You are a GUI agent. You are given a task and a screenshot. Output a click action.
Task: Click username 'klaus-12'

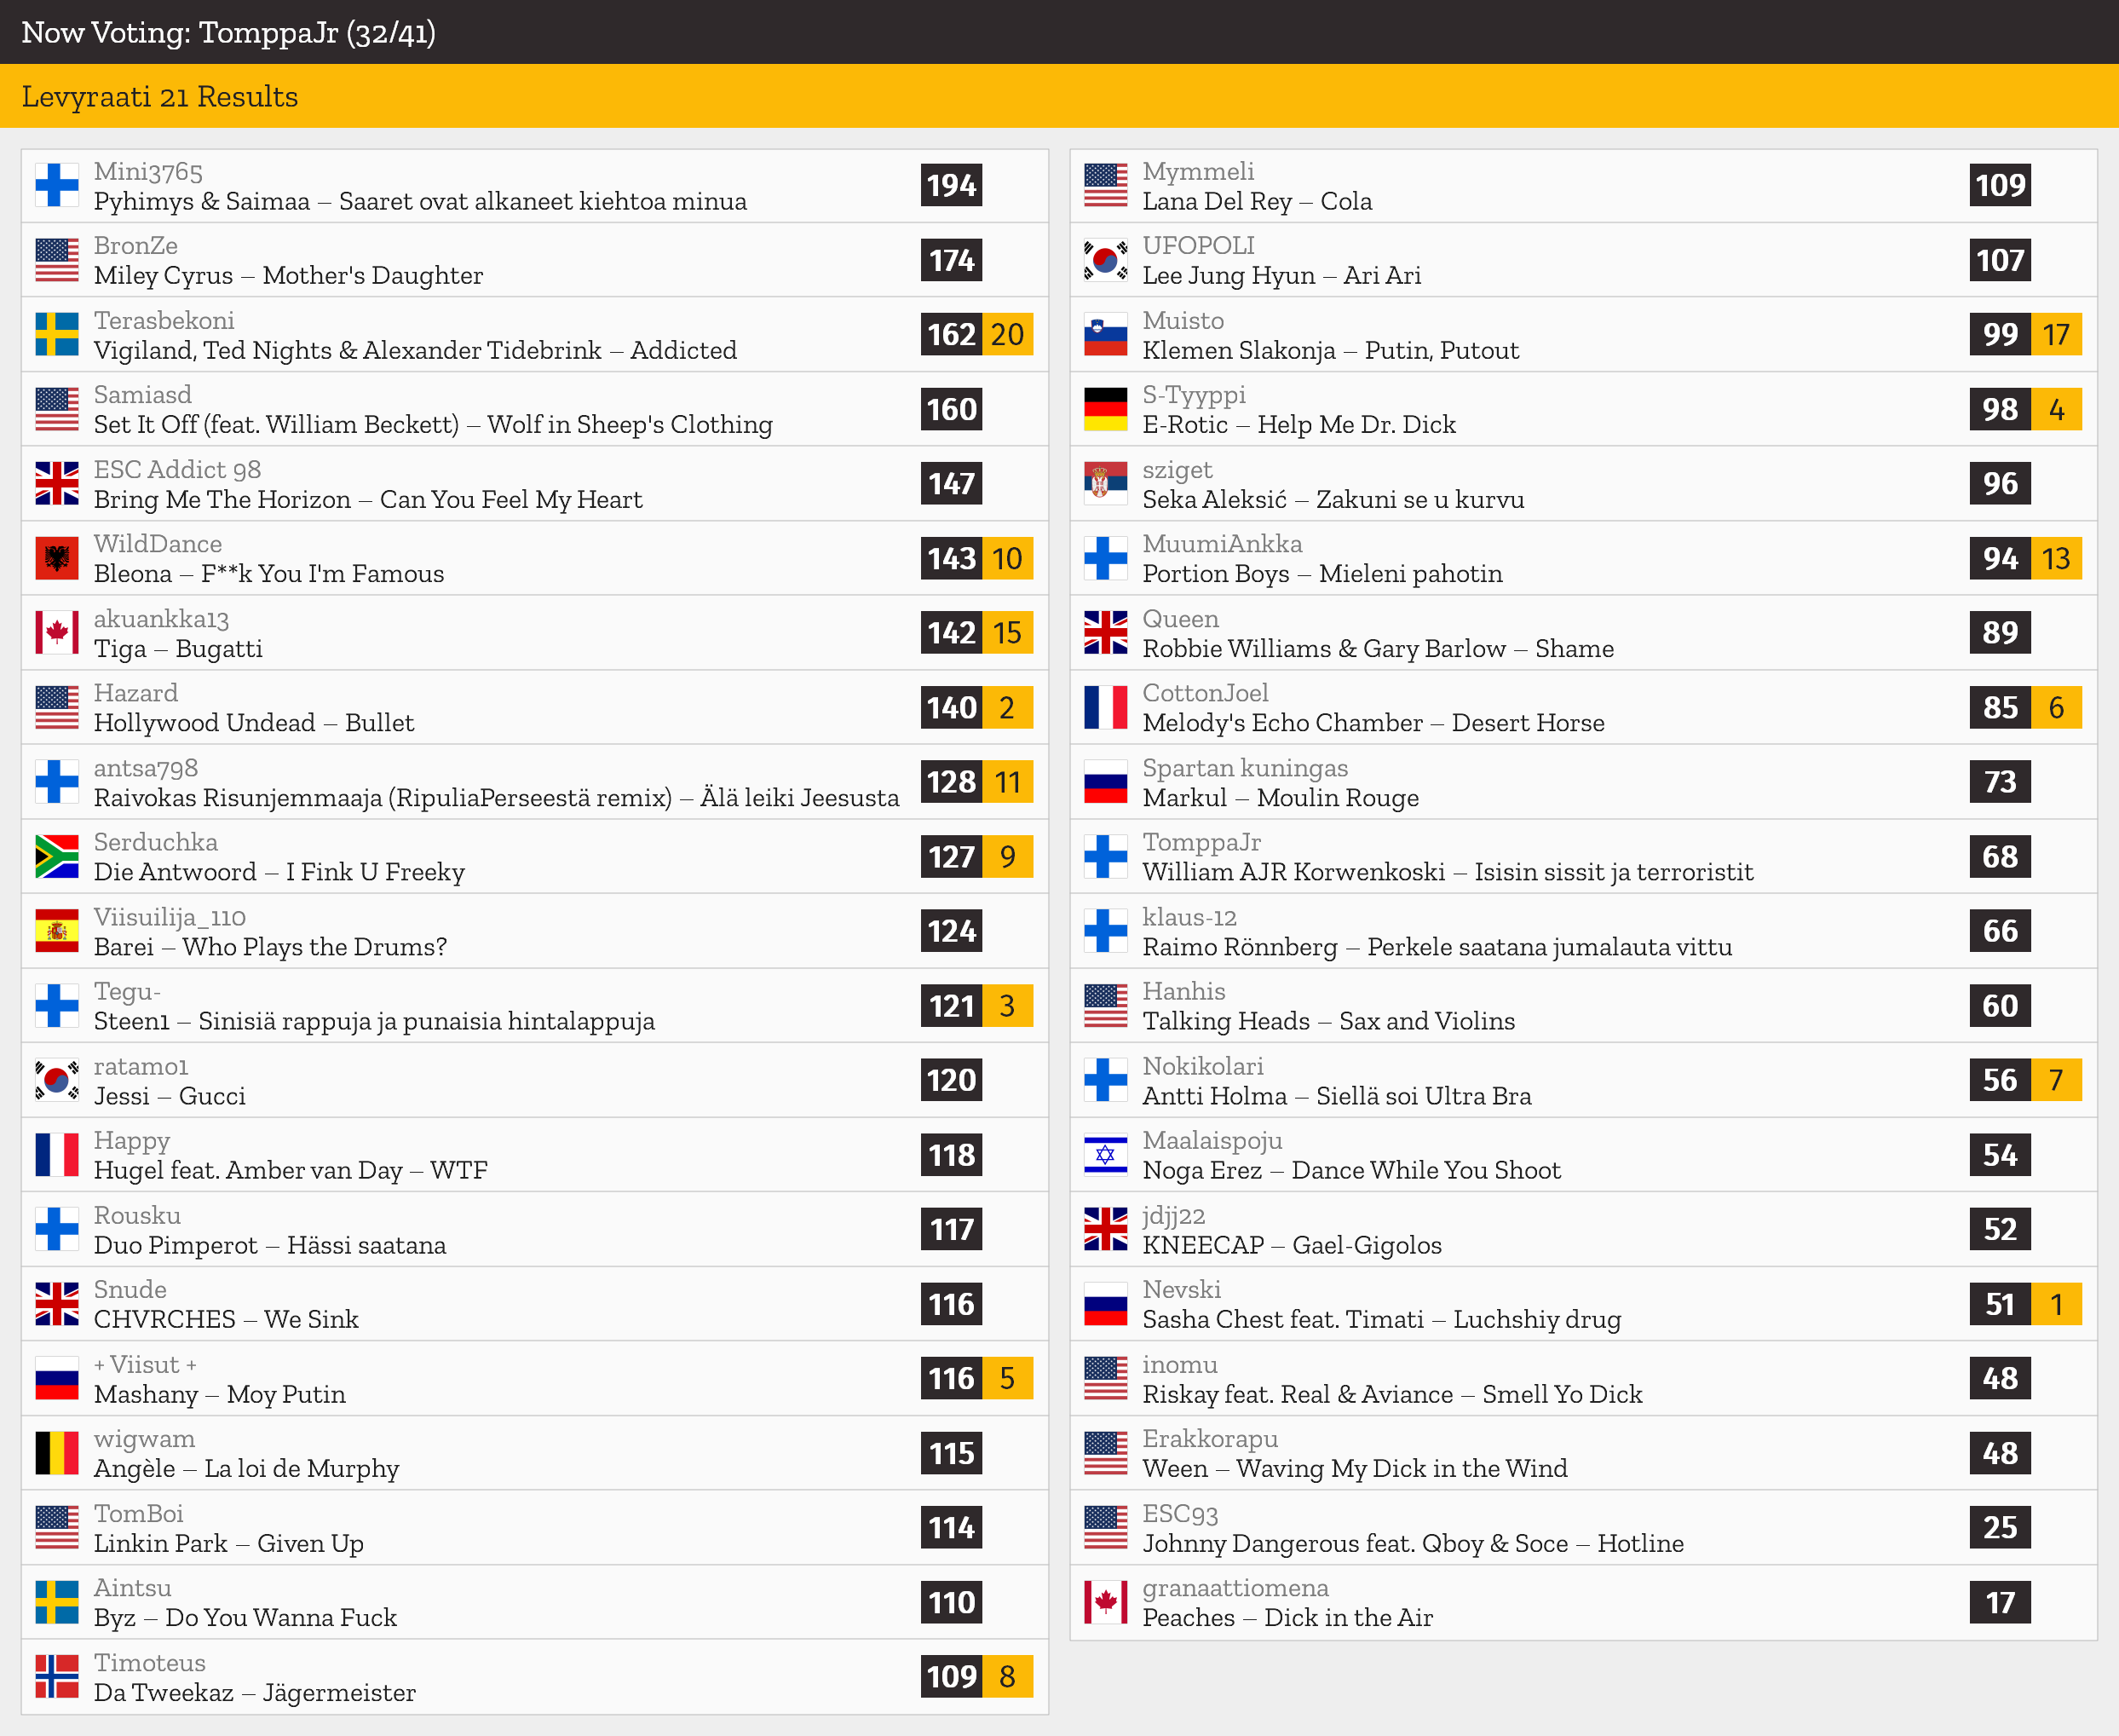pyautogui.click(x=1189, y=917)
